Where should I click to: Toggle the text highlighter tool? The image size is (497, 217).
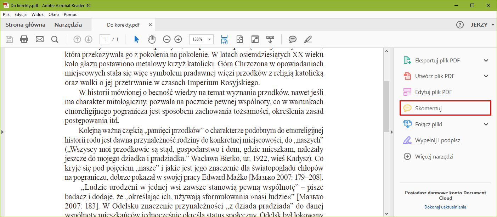tap(307, 39)
